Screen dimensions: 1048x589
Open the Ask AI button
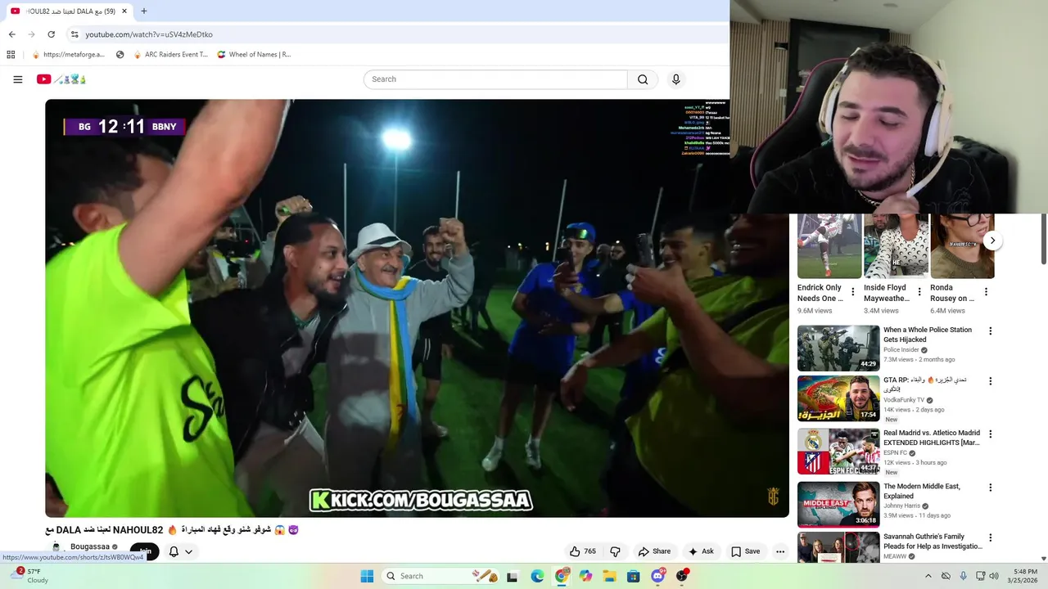pos(702,551)
